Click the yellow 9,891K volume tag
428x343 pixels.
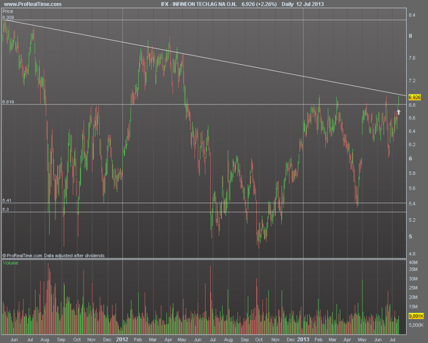point(416,316)
